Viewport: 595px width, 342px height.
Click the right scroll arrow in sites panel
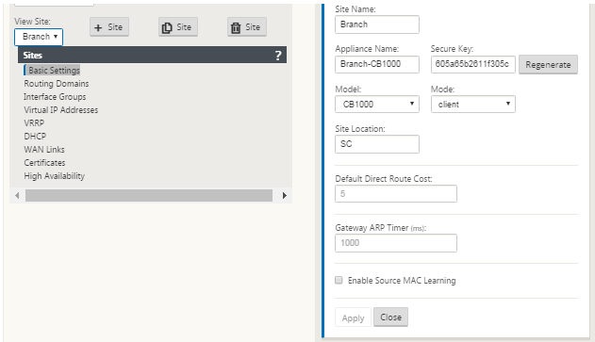coord(284,196)
